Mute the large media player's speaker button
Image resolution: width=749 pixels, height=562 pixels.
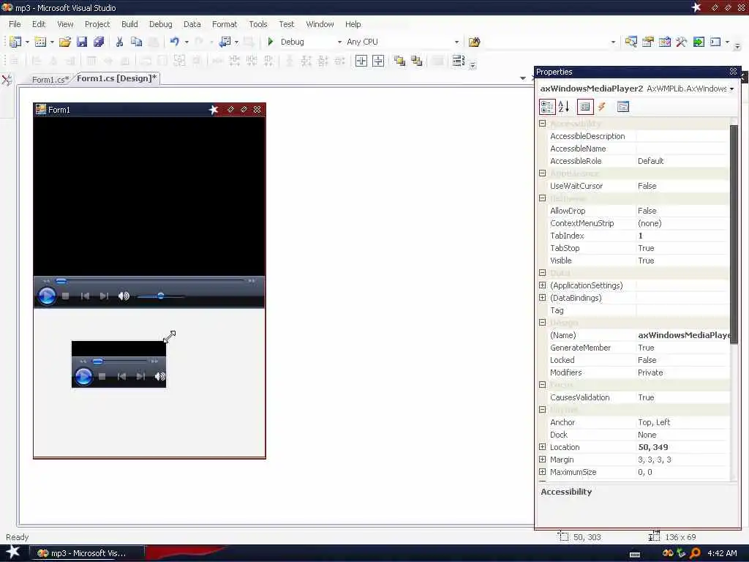coord(124,296)
